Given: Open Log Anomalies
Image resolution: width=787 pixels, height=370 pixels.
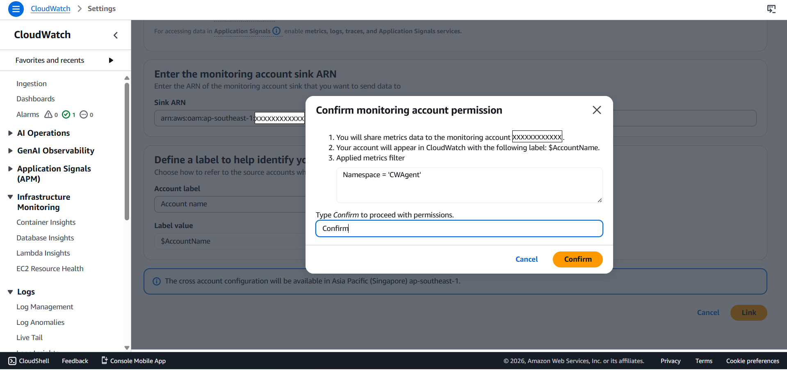Looking at the screenshot, I should (x=40, y=322).
